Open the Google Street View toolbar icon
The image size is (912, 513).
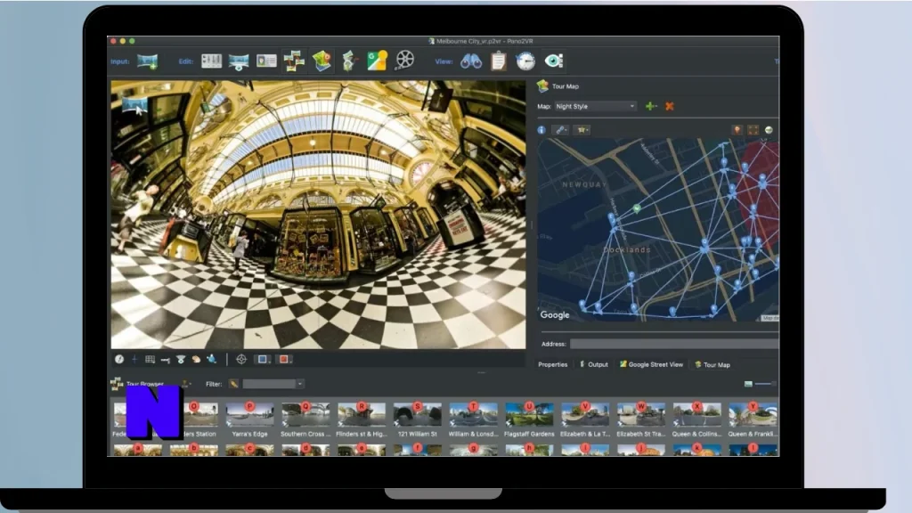(377, 61)
